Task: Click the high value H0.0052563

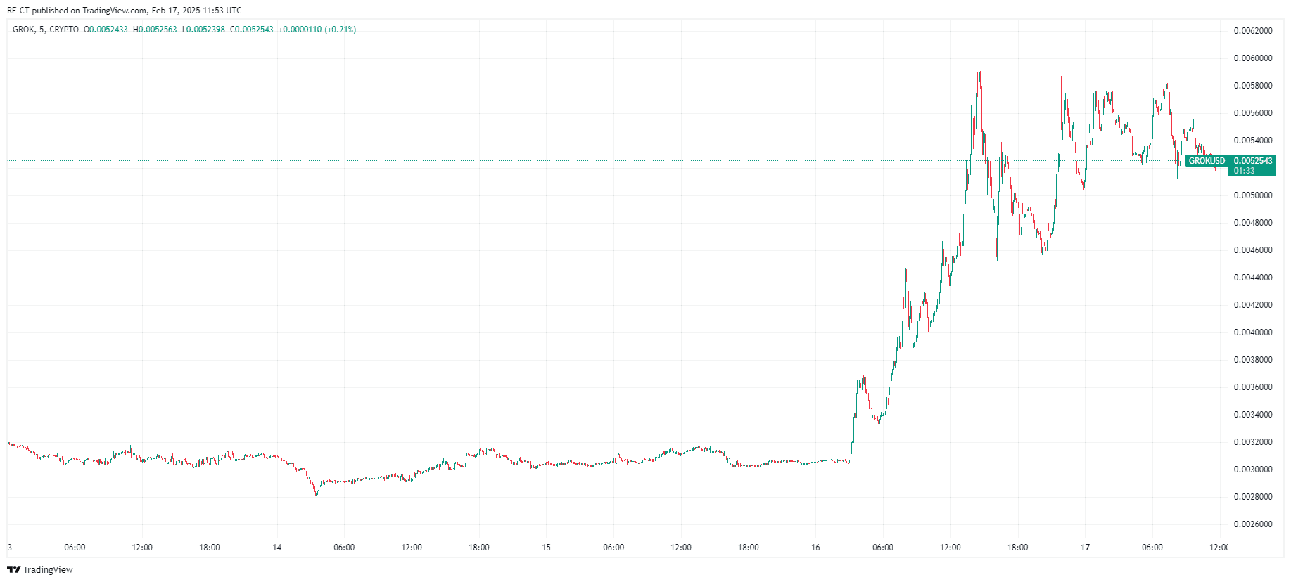Action: coord(155,30)
